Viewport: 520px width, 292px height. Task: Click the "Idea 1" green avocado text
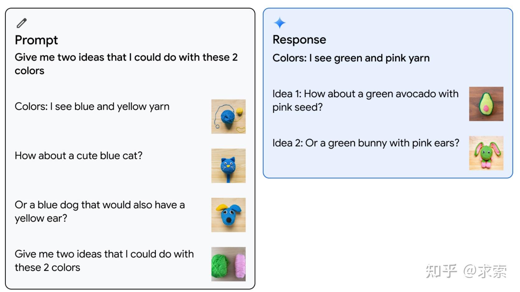pos(365,100)
